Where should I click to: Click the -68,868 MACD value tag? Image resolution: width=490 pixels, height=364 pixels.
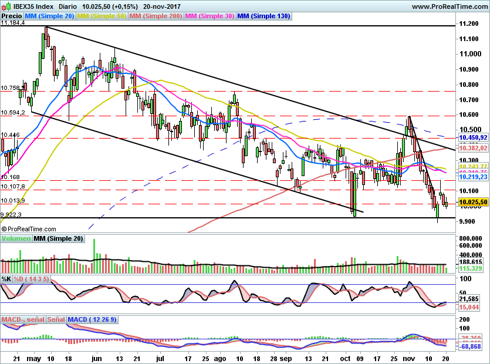[x=469, y=346]
